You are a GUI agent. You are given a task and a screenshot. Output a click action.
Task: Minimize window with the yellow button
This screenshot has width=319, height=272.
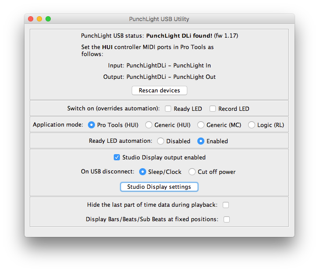(39, 19)
